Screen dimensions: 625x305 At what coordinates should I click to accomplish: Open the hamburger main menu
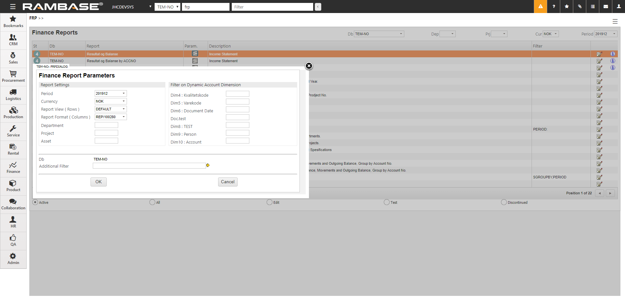point(13,7)
